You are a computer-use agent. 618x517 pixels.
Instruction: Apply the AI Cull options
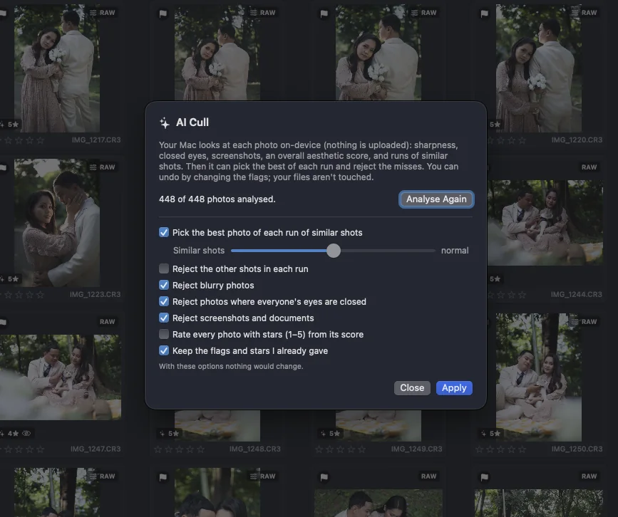tap(454, 388)
